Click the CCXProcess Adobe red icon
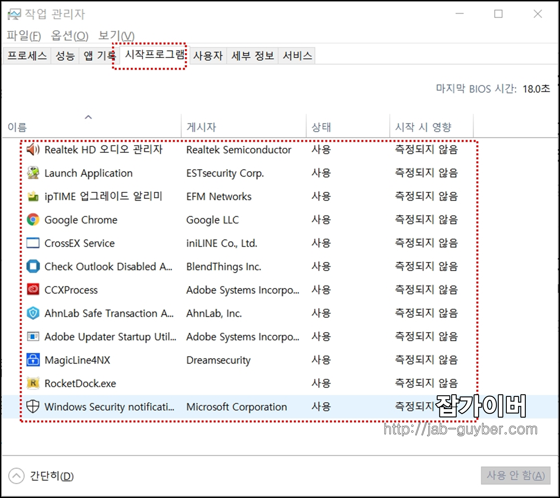This screenshot has height=498, width=560. point(33,290)
